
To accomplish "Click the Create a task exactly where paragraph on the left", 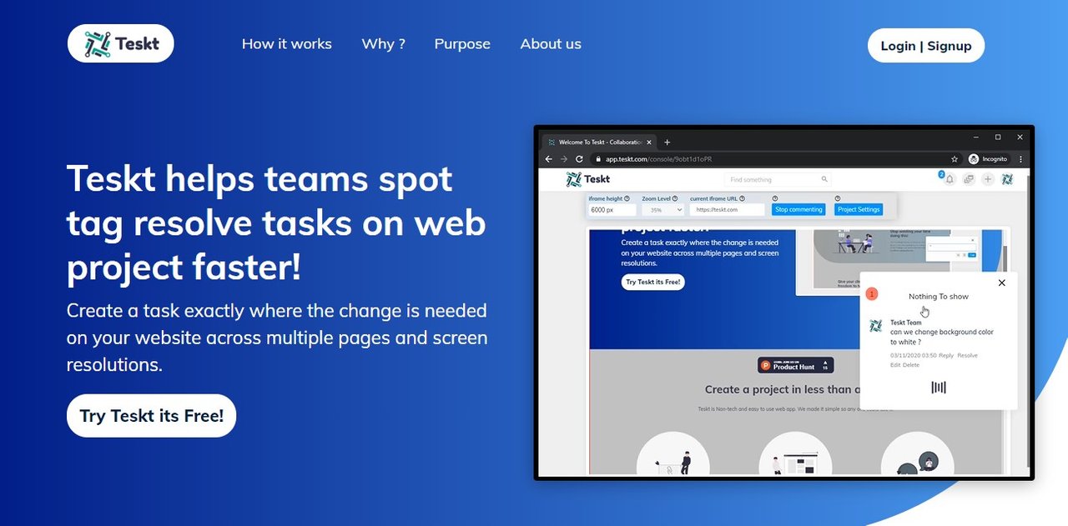I will pos(277,338).
